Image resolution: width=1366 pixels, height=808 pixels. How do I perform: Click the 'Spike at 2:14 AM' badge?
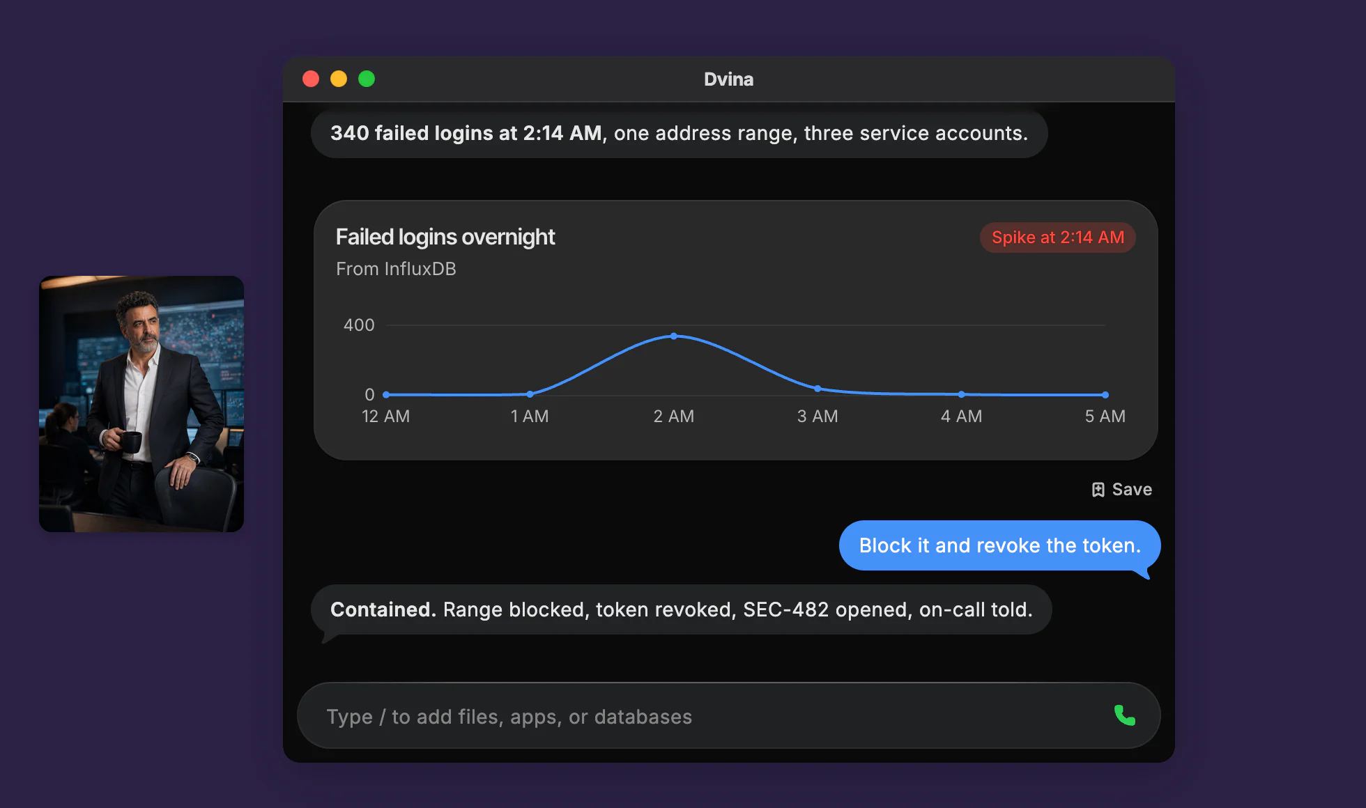(x=1057, y=238)
